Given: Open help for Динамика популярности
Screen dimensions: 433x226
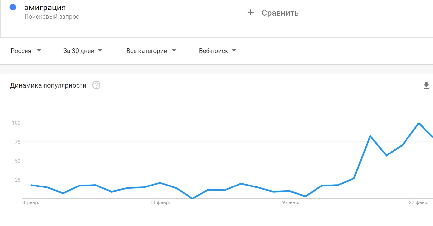Looking at the screenshot, I should (96, 85).
